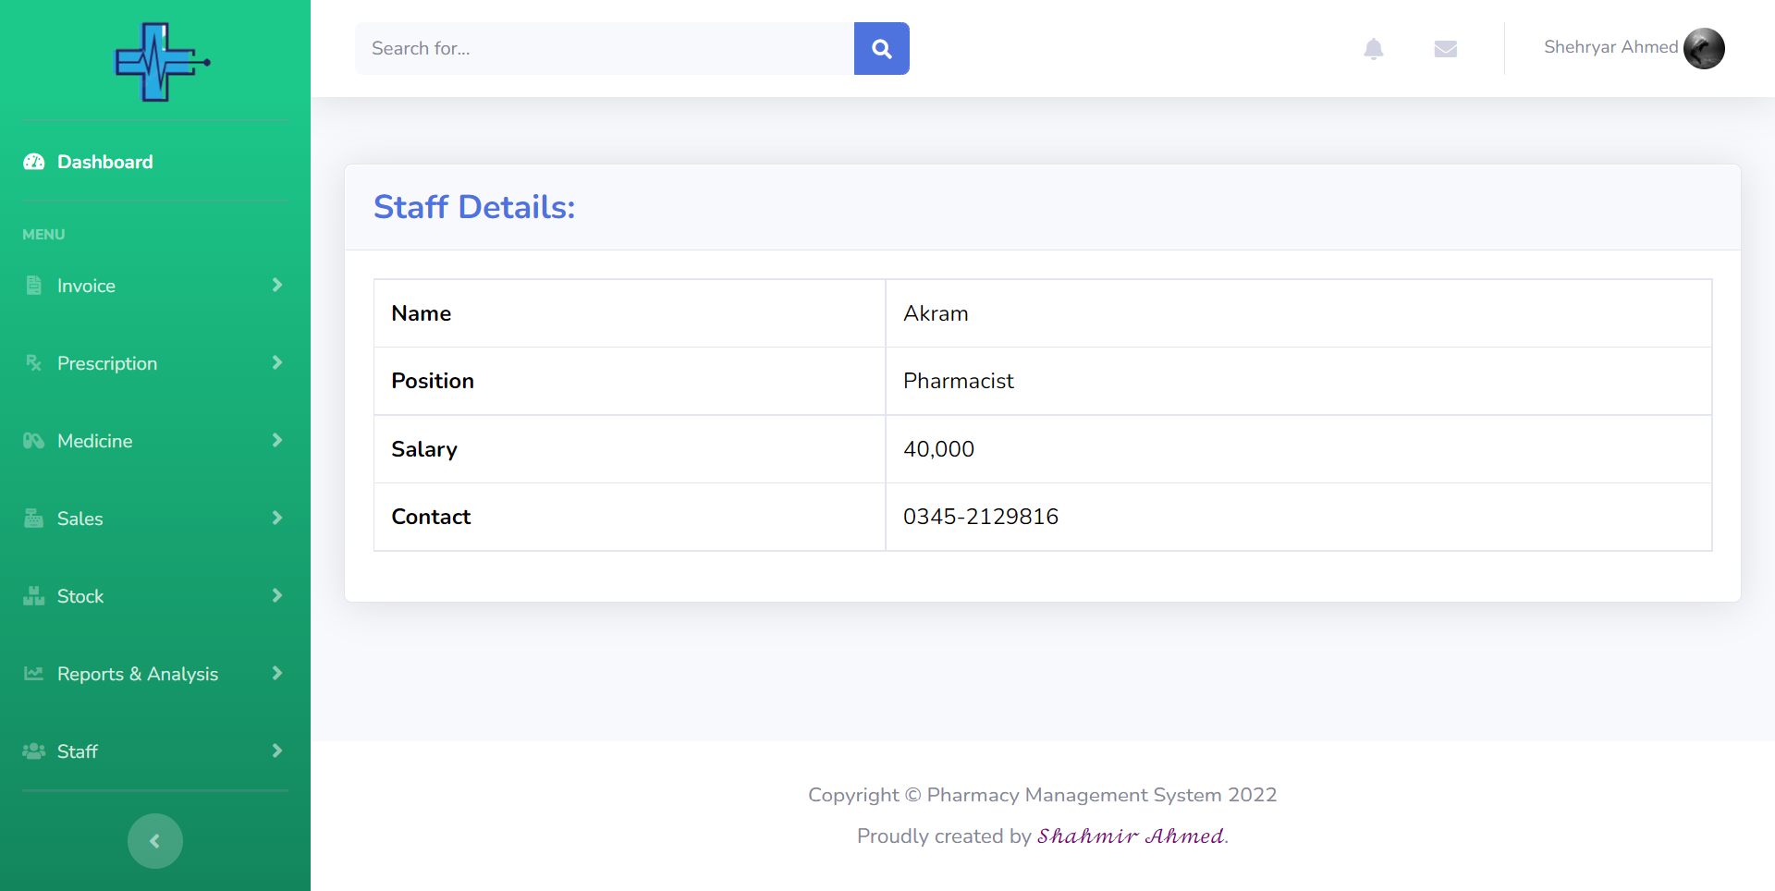Click the user profile avatar picture
Viewport: 1775px width, 891px height.
[x=1703, y=49]
